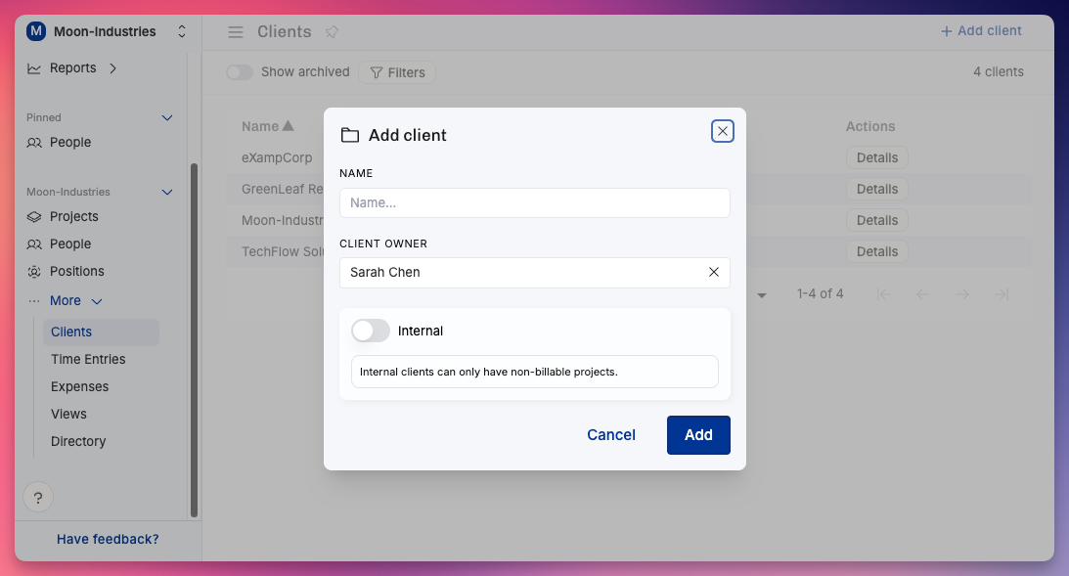Toggle the hamburger sidebar menu

(235, 32)
